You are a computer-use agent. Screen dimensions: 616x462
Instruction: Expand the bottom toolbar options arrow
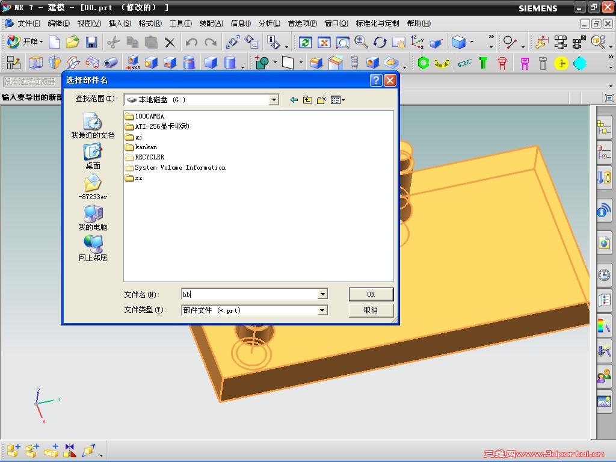click(x=101, y=455)
